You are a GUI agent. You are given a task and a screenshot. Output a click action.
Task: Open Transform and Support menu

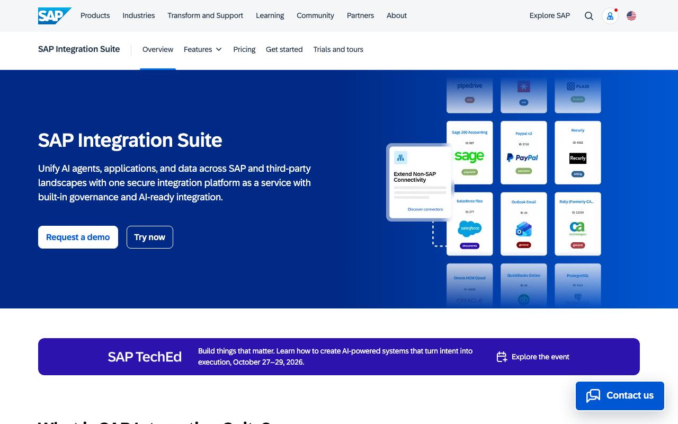pos(206,16)
